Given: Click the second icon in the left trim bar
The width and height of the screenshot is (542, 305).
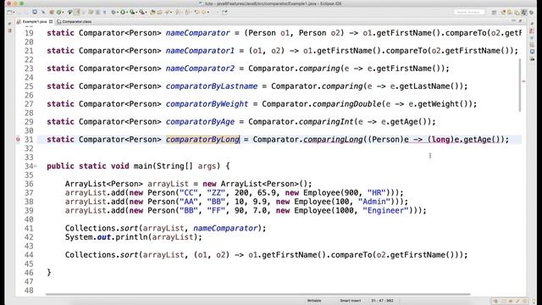Looking at the screenshot, I should [9, 30].
